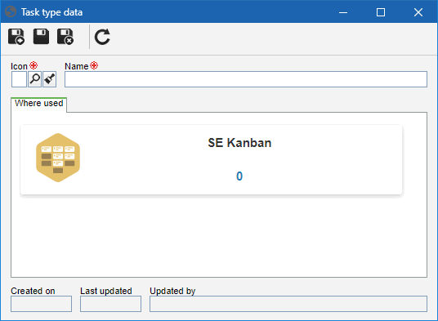Screen dimensions: 438x321
Task: Click the plain Save disk icon
Action: coord(41,36)
